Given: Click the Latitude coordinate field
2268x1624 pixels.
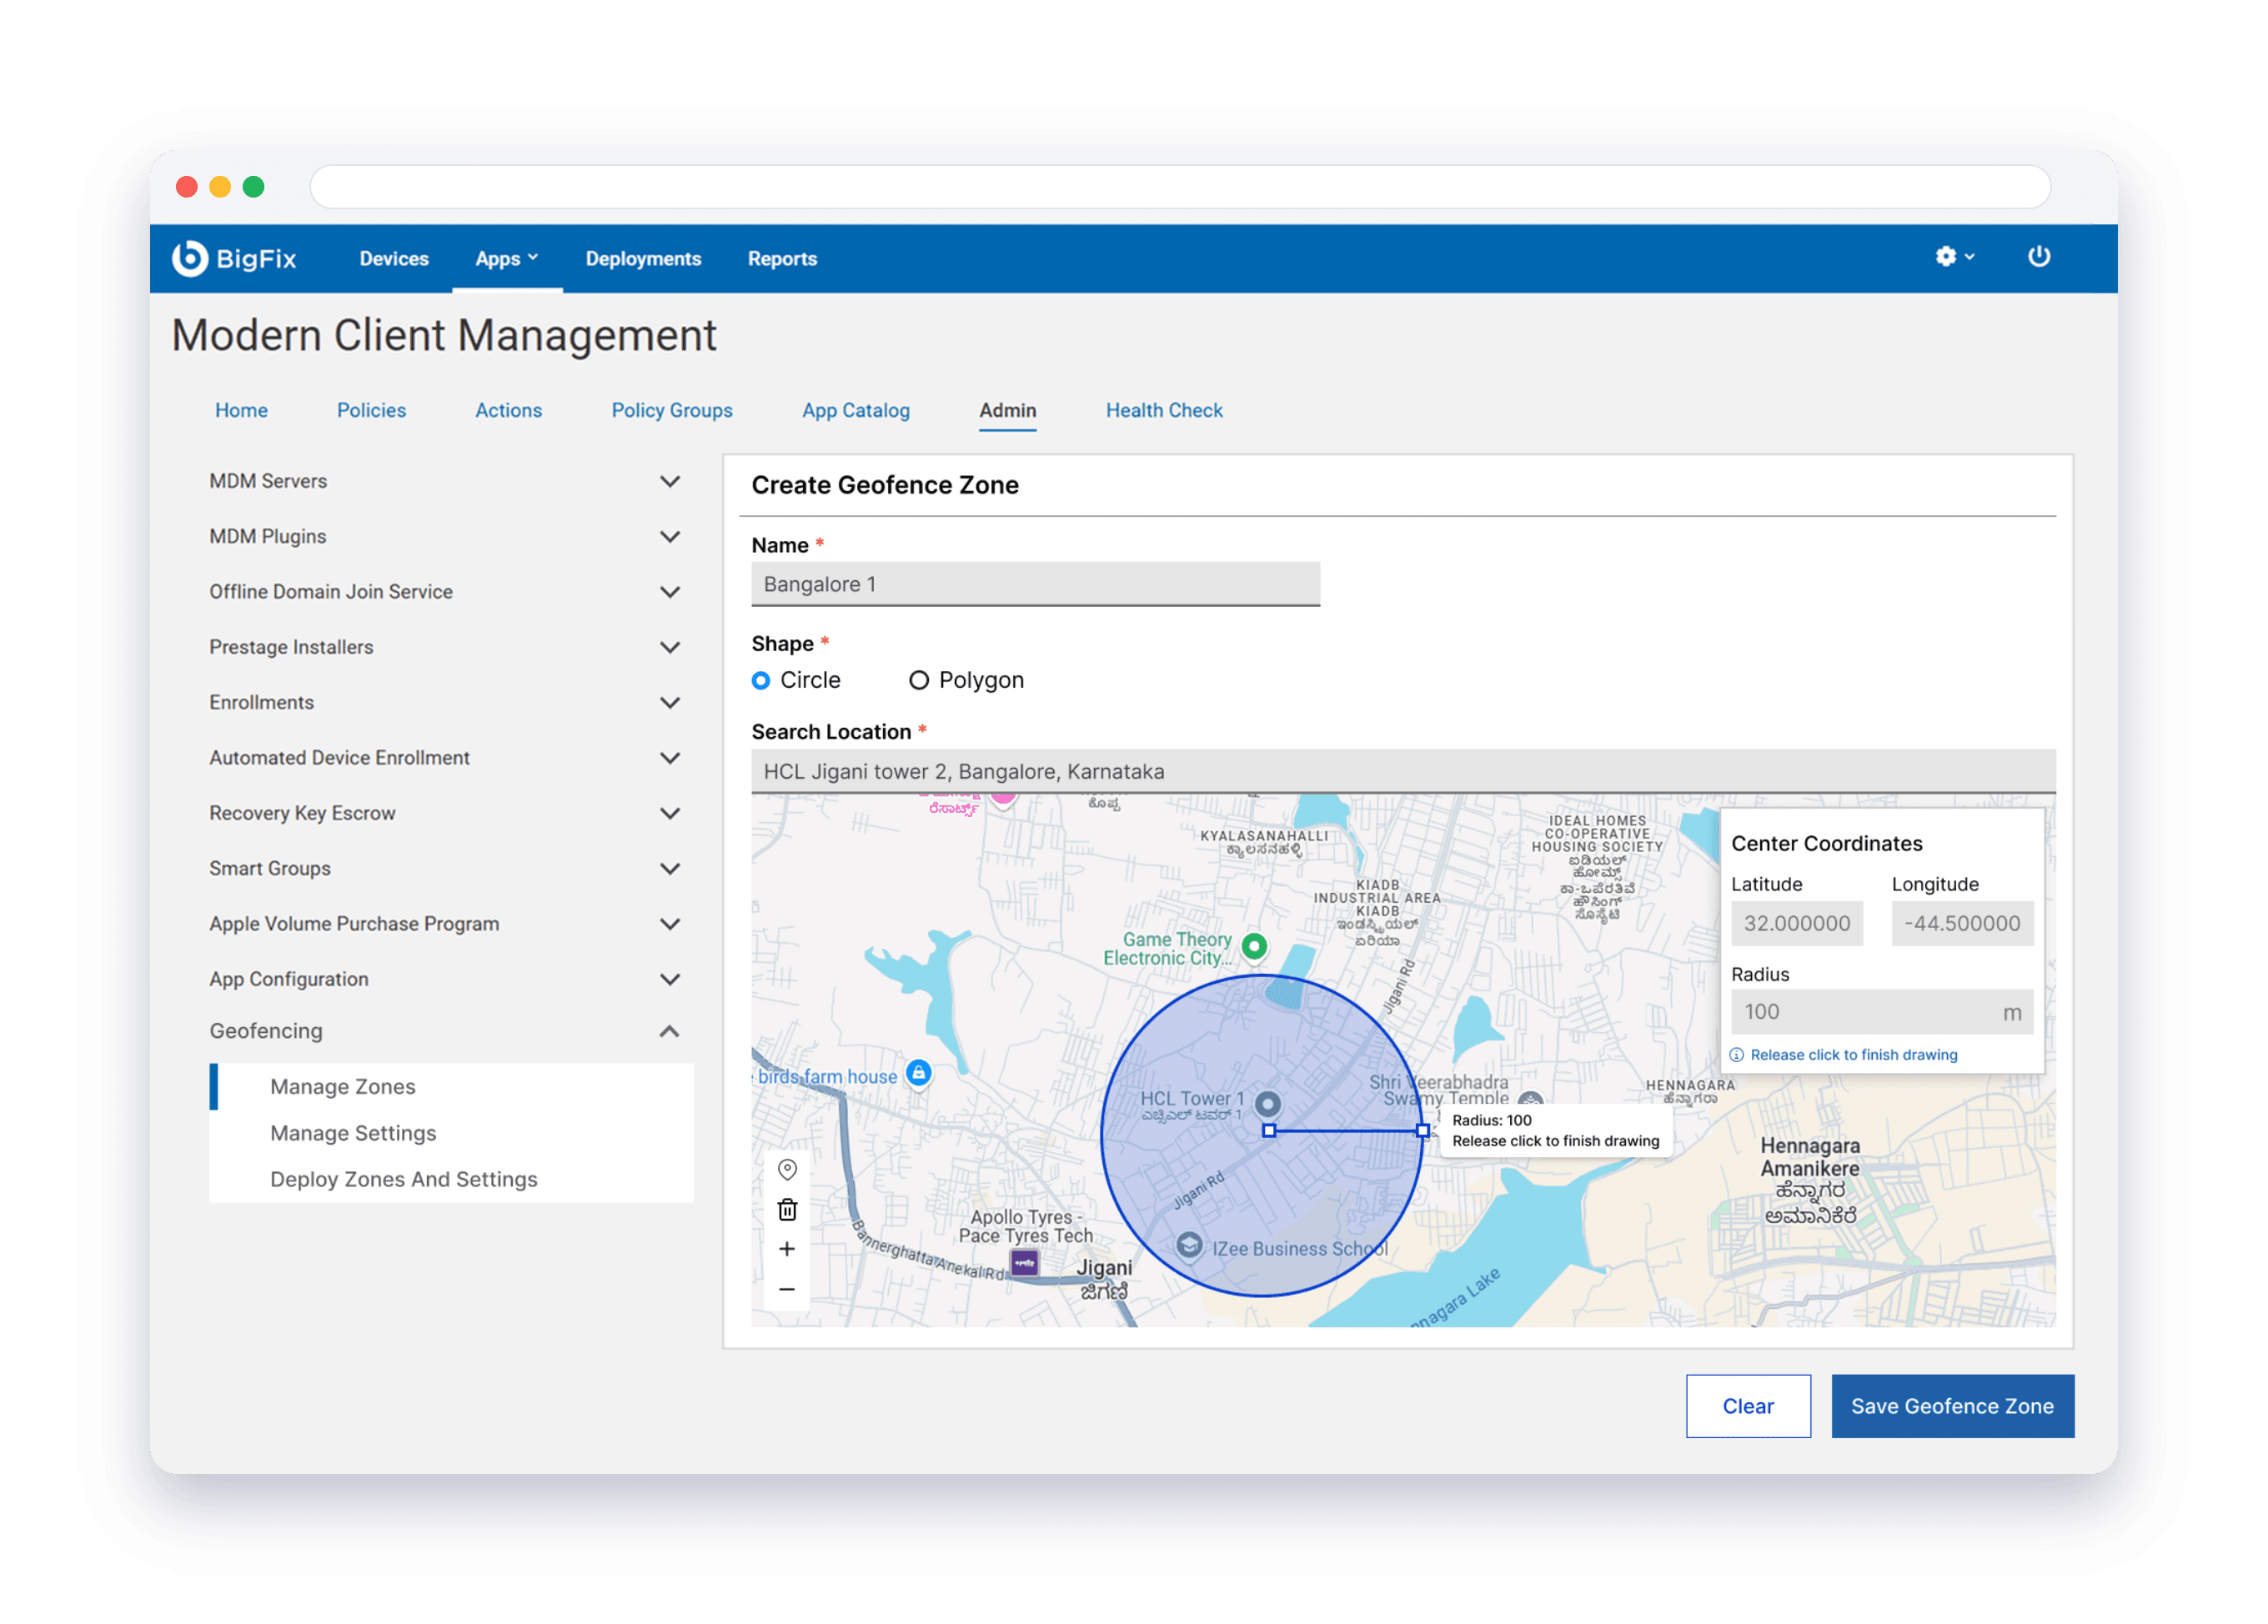Looking at the screenshot, I should 1796,923.
